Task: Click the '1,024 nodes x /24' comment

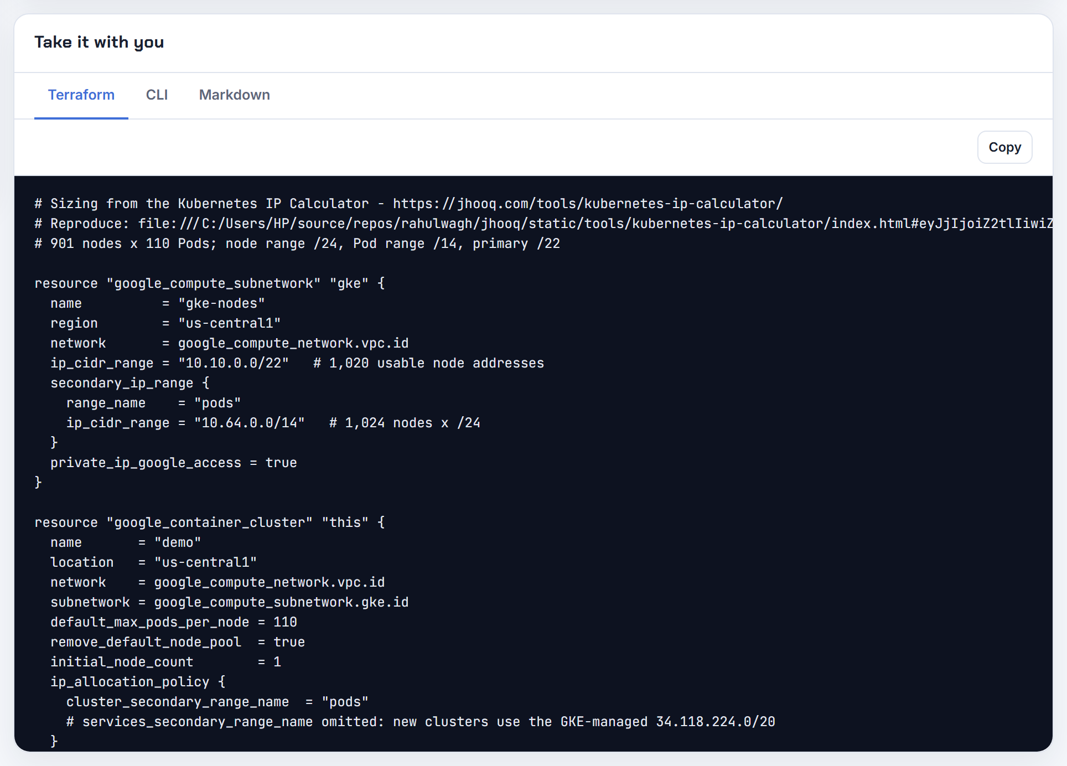Action: [x=405, y=423]
